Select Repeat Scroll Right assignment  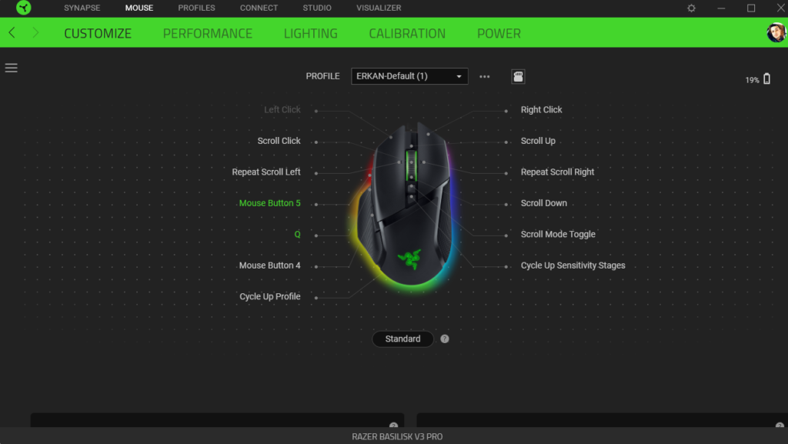click(557, 172)
